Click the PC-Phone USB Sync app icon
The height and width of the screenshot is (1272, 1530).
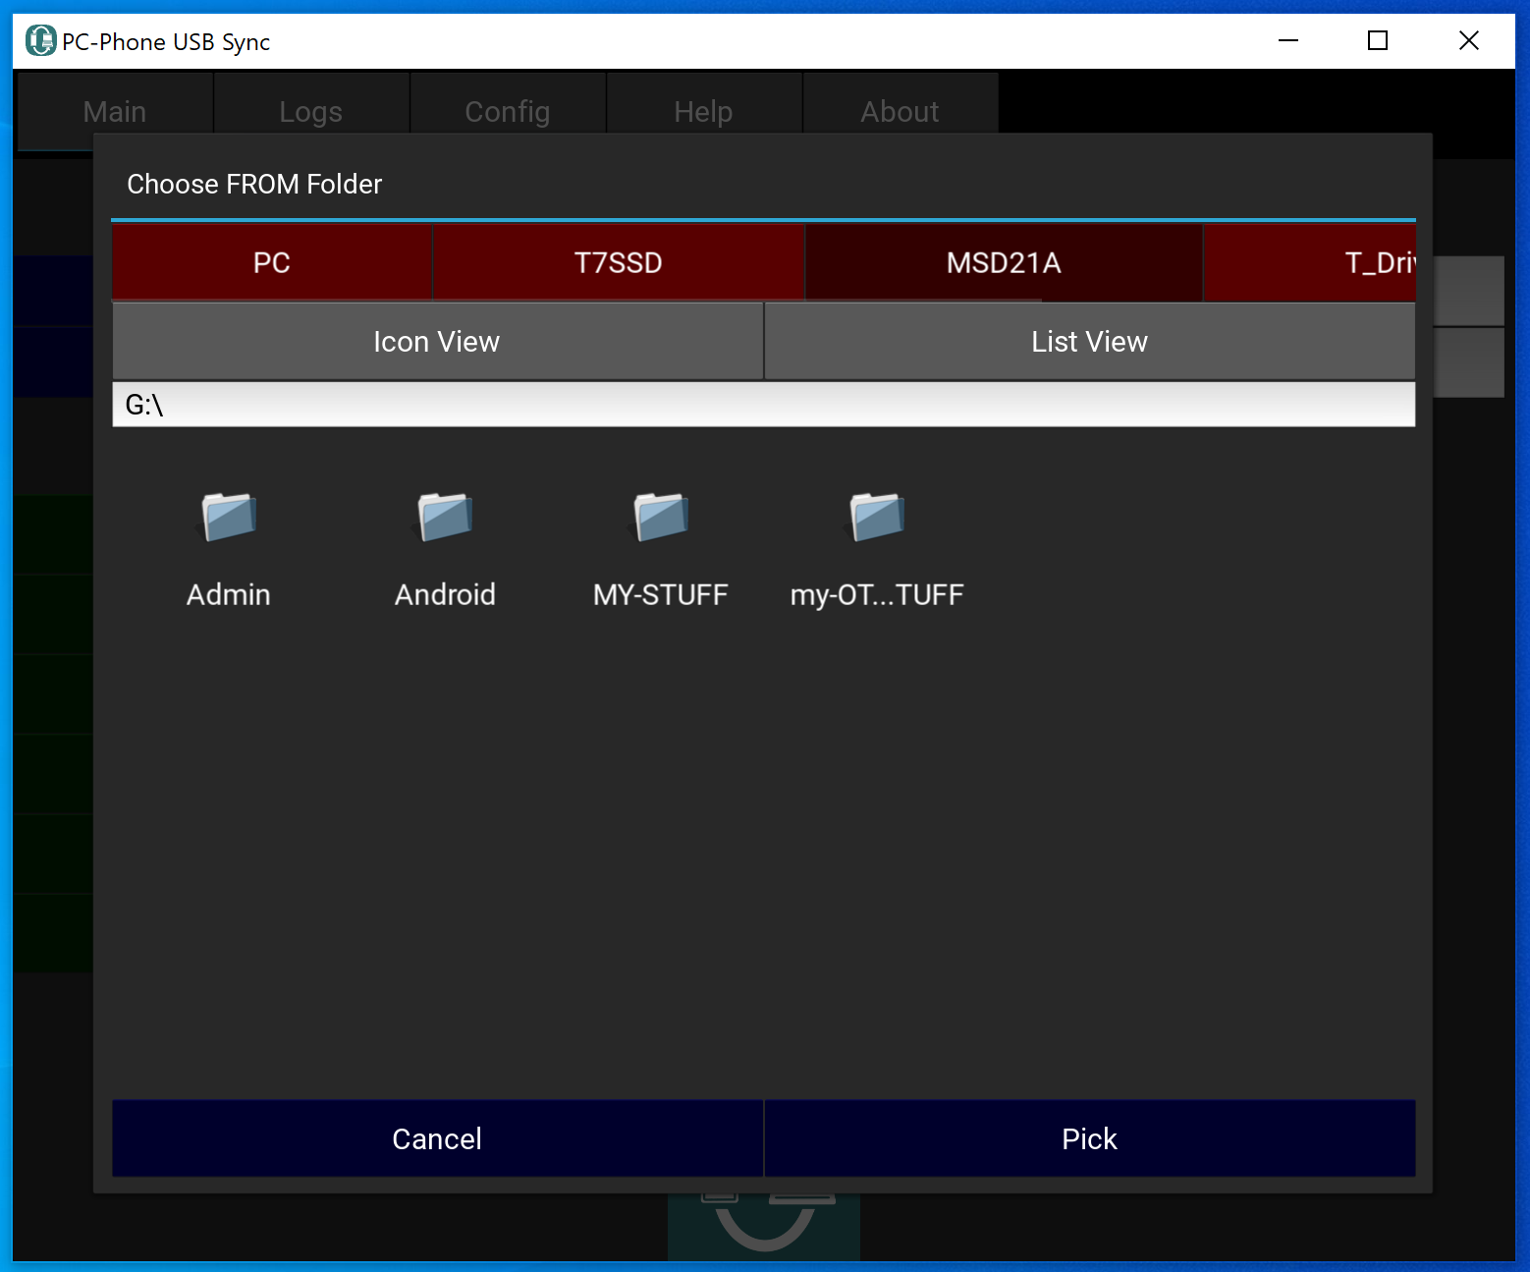[40, 41]
